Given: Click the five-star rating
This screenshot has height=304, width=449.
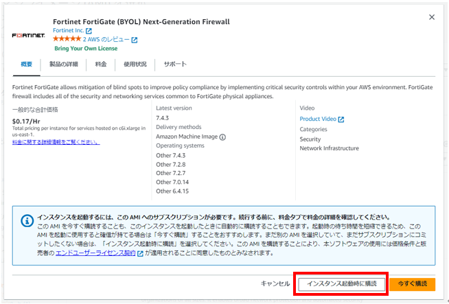Looking at the screenshot, I should tap(67, 39).
